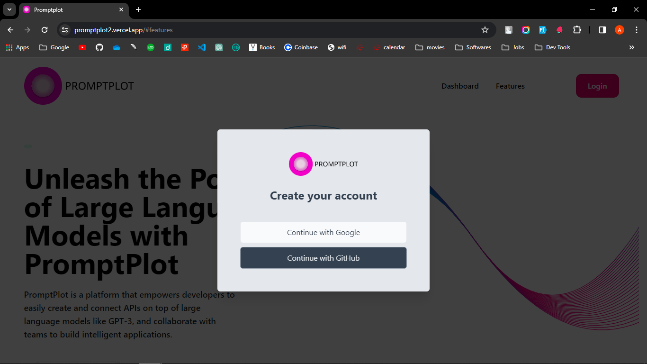
Task: Open a new browser tab
Action: click(138, 9)
